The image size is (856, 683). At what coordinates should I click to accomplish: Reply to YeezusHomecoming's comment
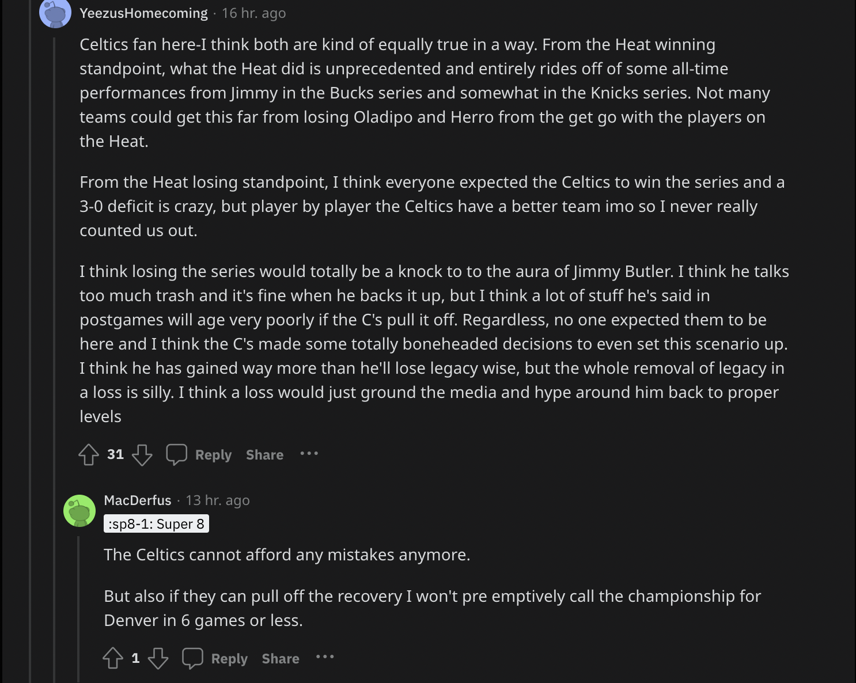[213, 455]
